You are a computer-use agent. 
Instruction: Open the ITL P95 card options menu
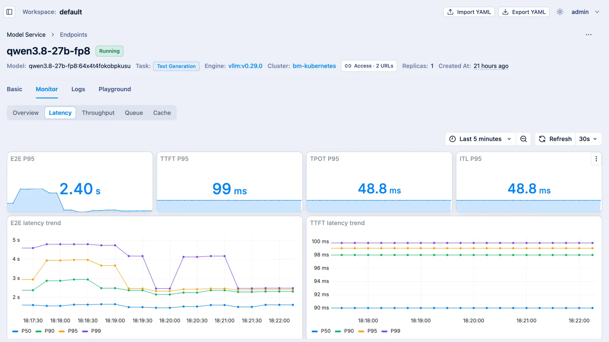click(x=596, y=159)
